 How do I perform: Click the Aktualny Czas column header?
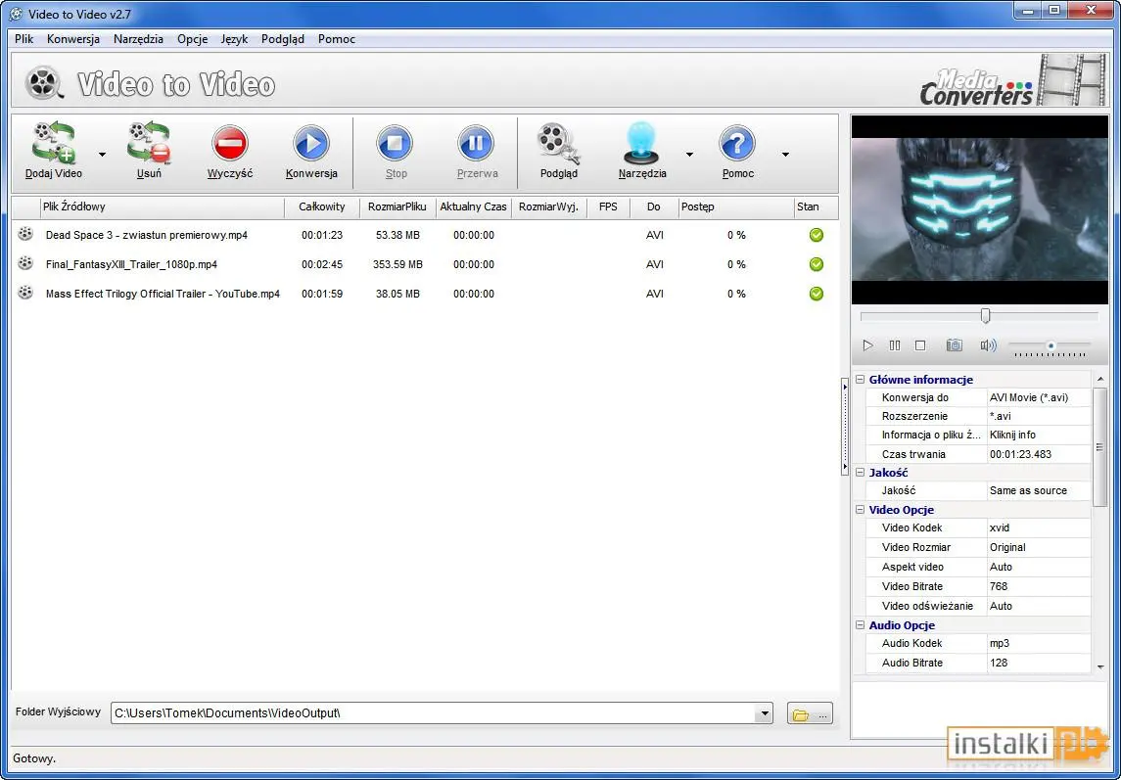point(473,206)
